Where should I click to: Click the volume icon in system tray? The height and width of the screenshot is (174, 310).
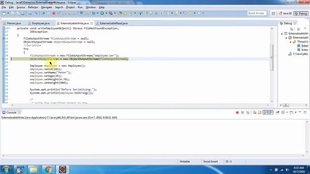pyautogui.click(x=287, y=170)
